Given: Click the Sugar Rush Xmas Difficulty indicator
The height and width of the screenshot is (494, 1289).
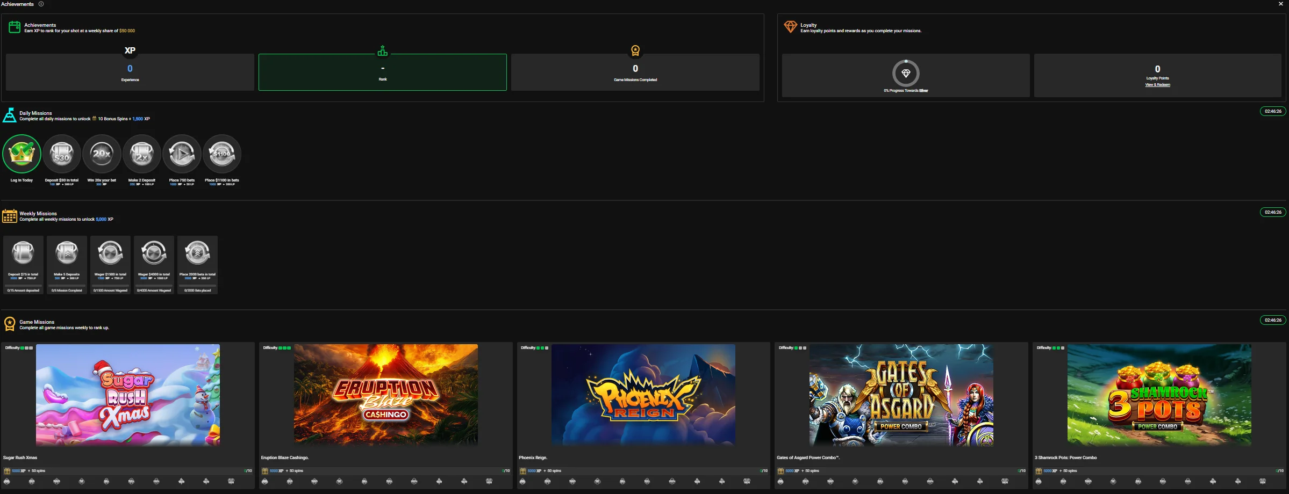Looking at the screenshot, I should (19, 348).
